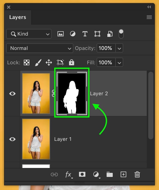Switch to the Layers tab
The image size is (159, 190).
click(x=18, y=17)
